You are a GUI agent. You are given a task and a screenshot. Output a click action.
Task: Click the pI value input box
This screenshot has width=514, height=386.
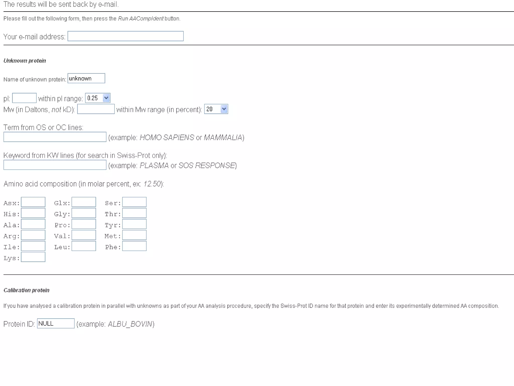24,98
